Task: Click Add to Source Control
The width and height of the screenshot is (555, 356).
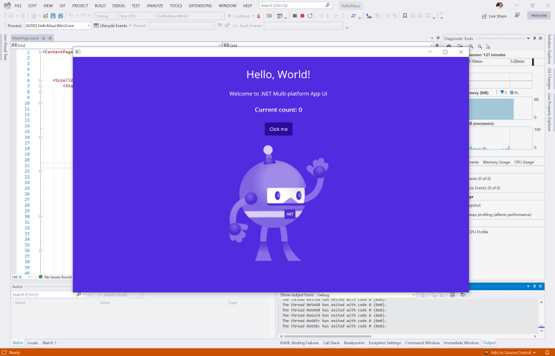Action: point(511,353)
